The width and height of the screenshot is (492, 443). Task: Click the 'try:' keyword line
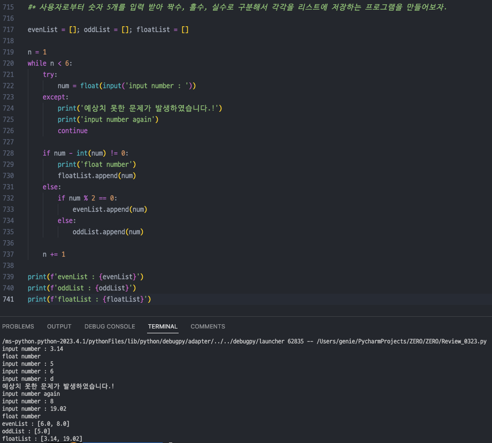click(50, 74)
